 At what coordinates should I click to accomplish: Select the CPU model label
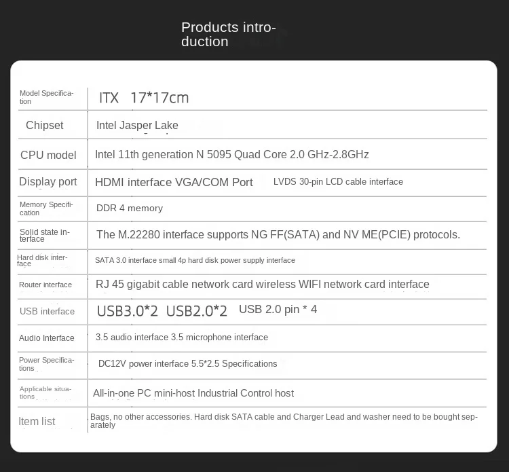[48, 155]
